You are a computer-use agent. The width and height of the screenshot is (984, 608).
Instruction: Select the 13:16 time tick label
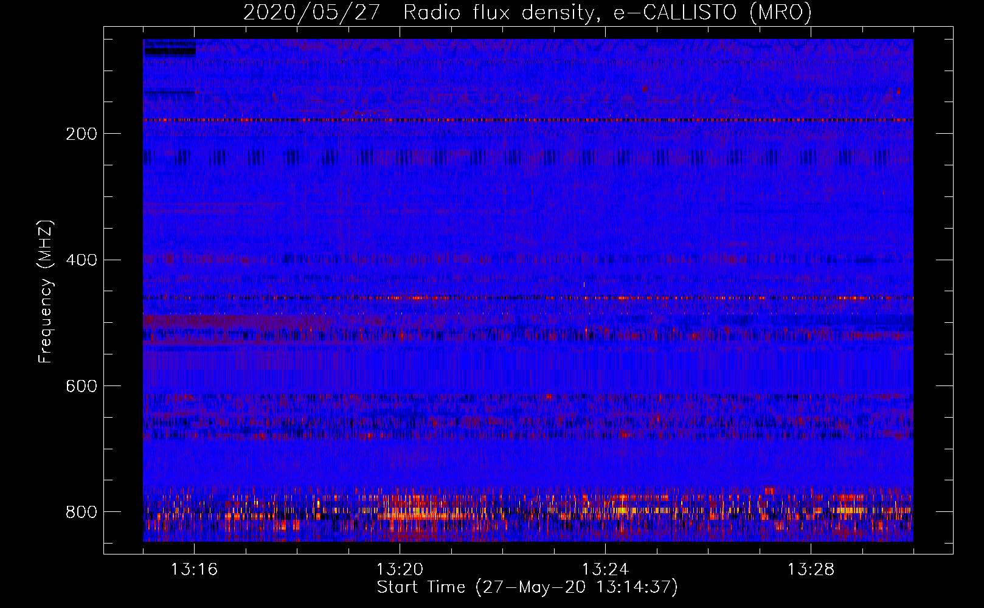pos(194,570)
